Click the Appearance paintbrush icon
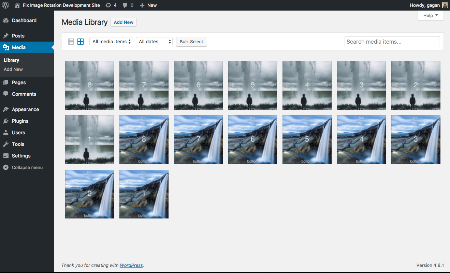 pos(6,109)
